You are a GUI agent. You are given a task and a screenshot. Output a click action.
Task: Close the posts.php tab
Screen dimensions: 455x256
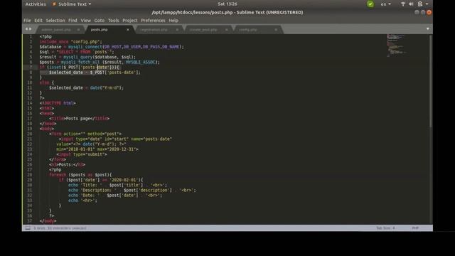[x=128, y=30]
